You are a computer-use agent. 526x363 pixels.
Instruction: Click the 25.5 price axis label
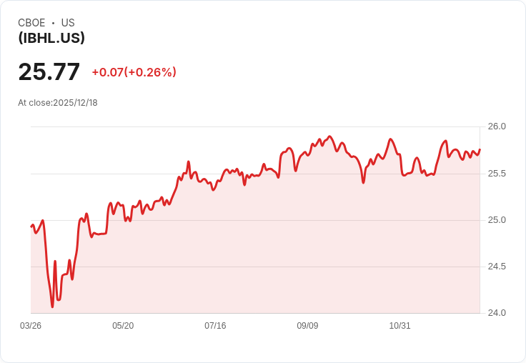tap(497, 174)
